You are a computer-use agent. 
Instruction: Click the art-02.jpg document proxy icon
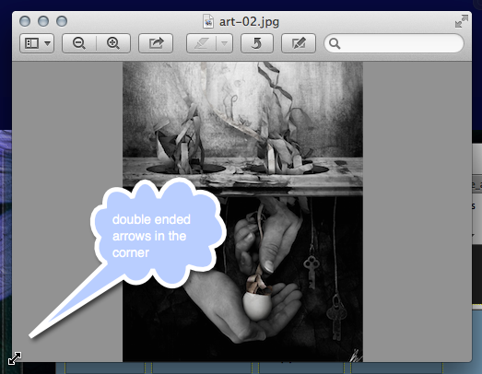208,22
